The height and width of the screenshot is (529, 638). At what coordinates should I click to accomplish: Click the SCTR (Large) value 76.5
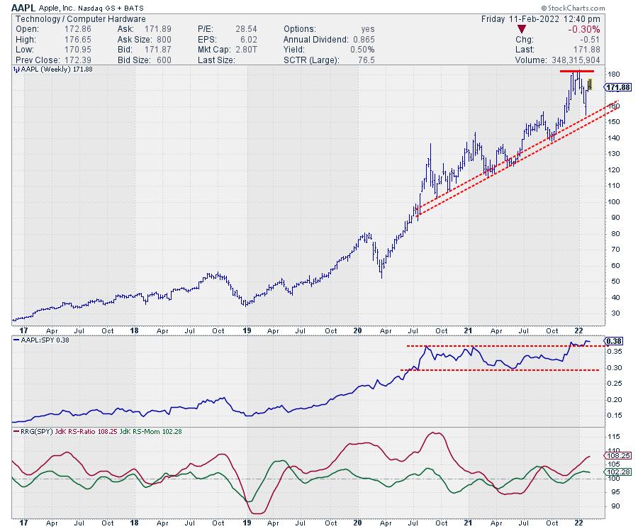(369, 60)
